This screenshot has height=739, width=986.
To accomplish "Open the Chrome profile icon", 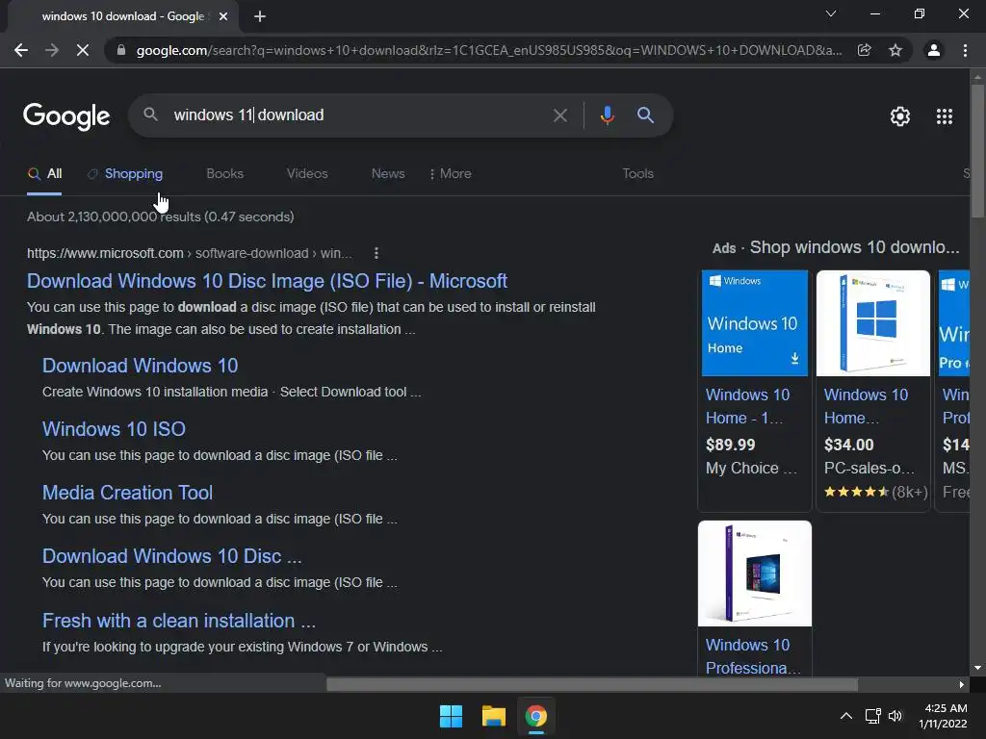I will tap(934, 50).
